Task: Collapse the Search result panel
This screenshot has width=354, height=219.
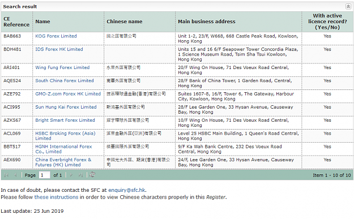Action: (348, 6)
